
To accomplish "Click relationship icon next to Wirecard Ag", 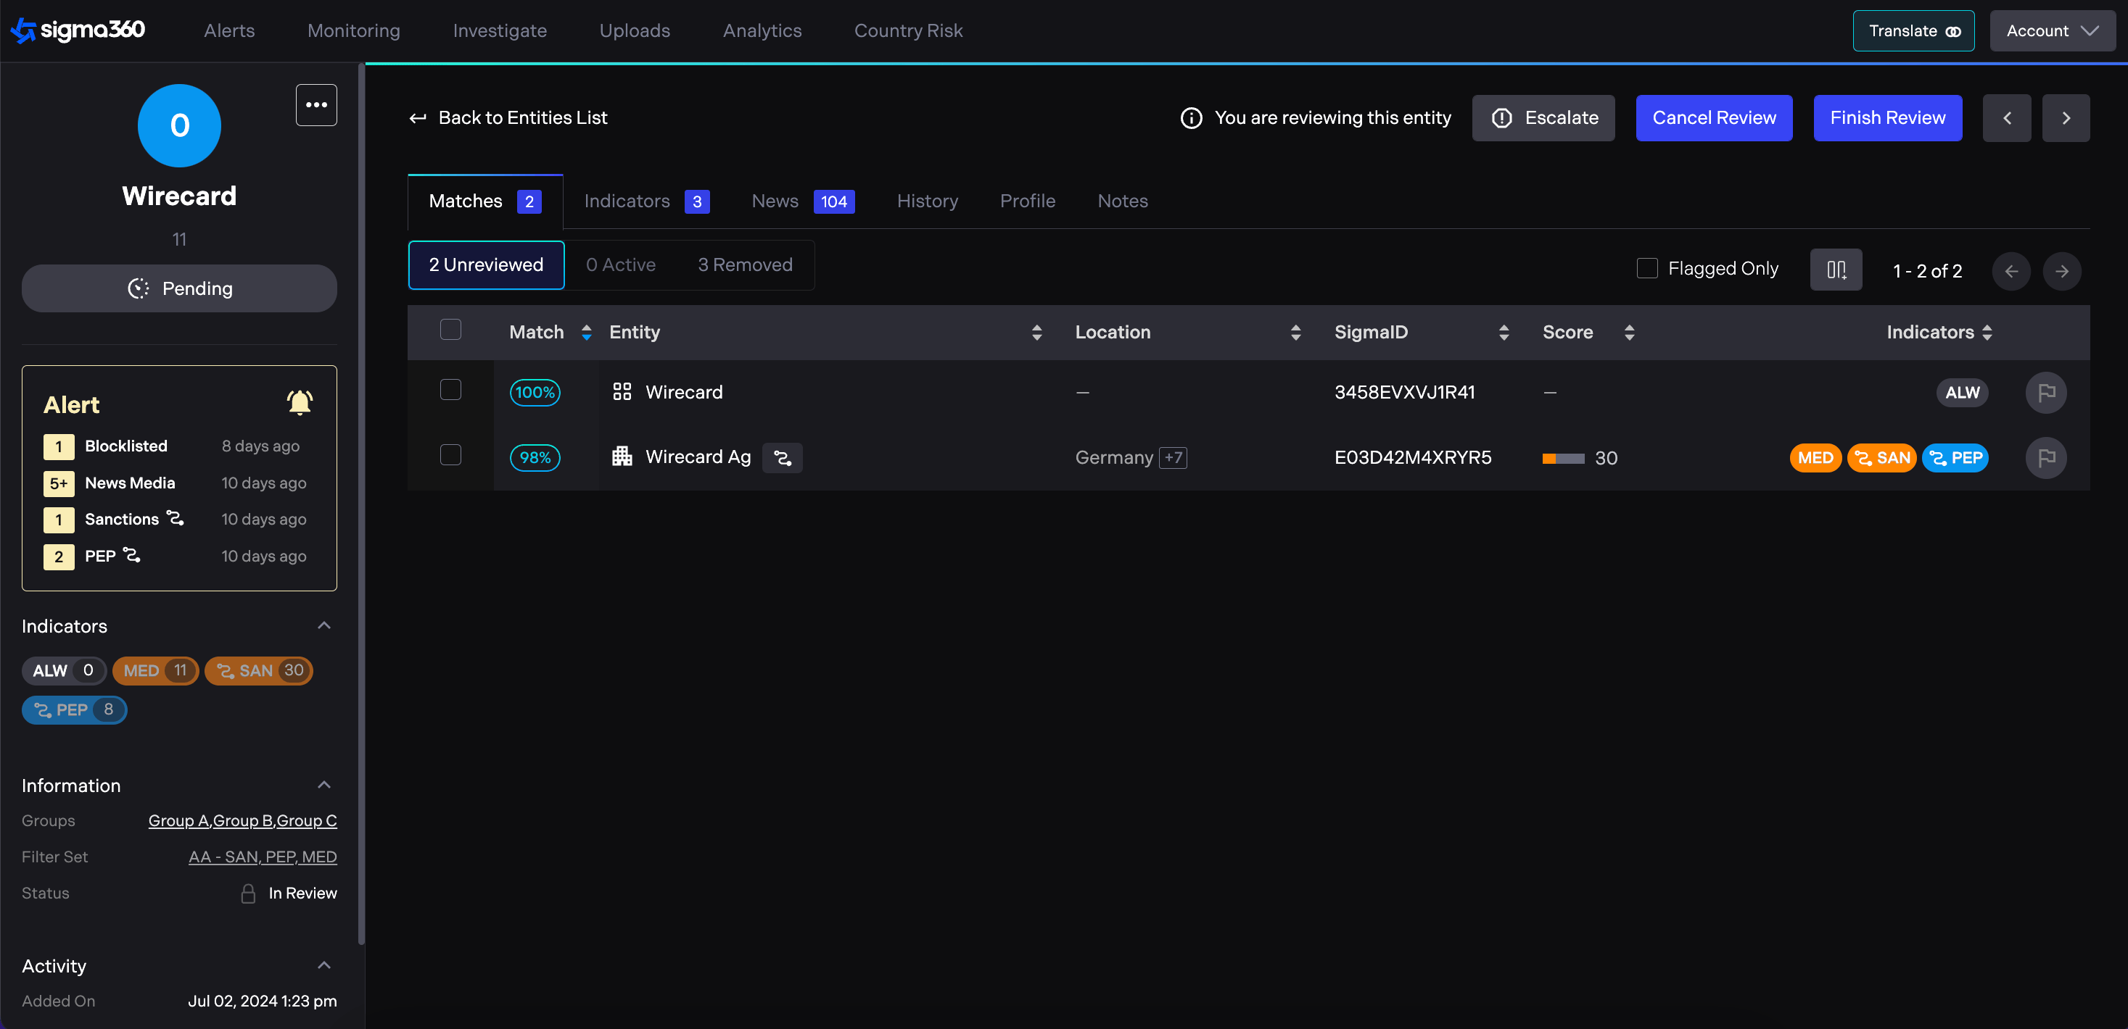I will pyautogui.click(x=781, y=458).
